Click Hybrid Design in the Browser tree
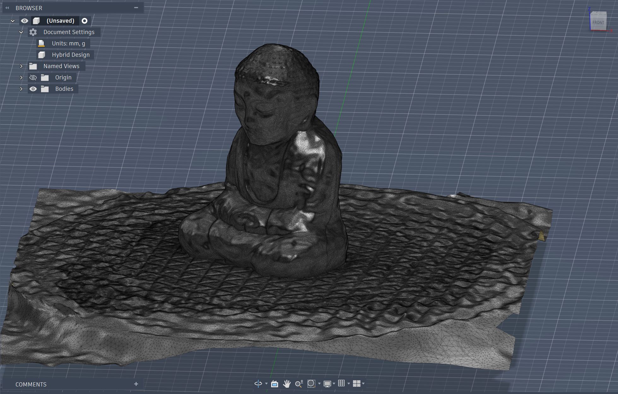This screenshot has height=394, width=618. click(x=71, y=55)
